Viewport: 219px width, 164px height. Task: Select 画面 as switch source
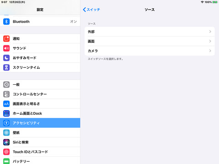pos(150,41)
